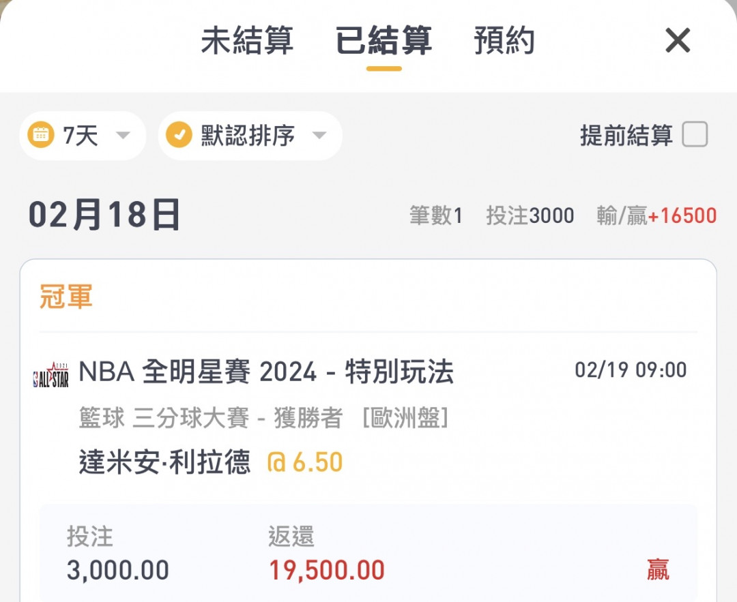Click the red 贏 result label

click(658, 569)
